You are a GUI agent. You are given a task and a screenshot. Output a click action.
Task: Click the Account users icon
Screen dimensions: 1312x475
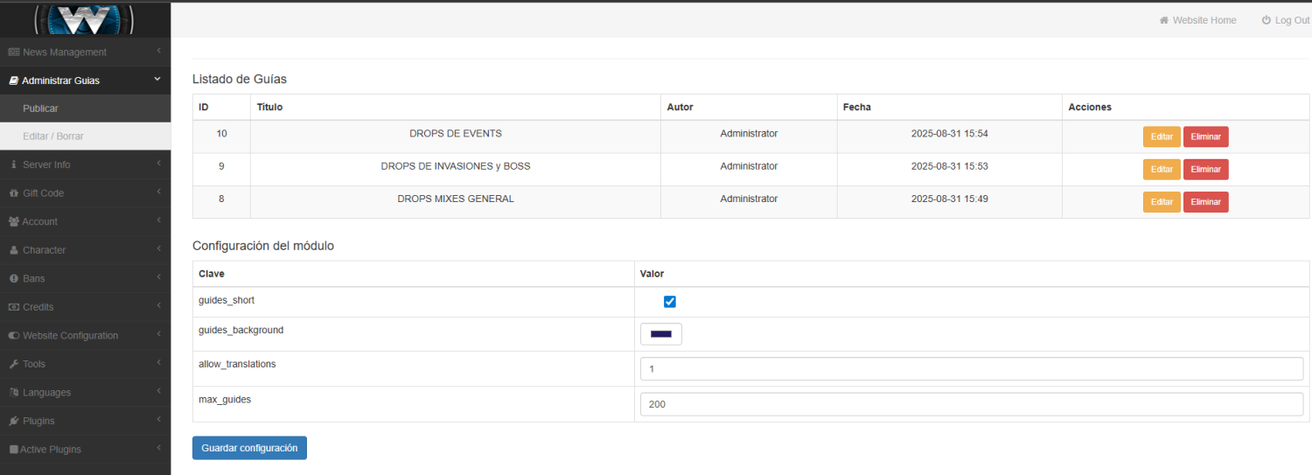pos(14,222)
